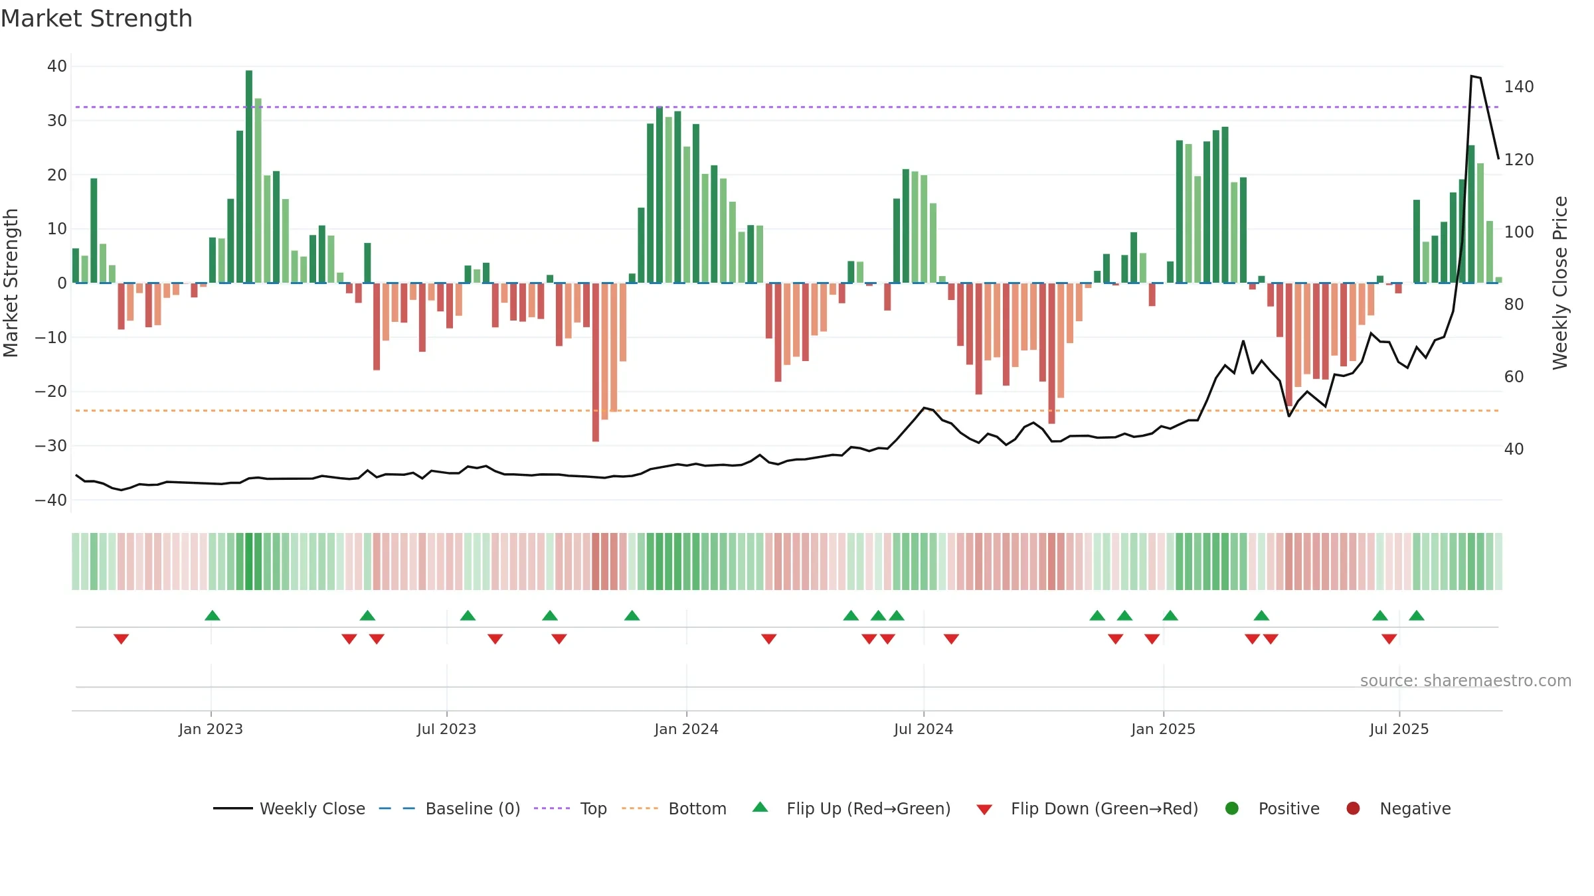Click the green Flip Up triangle in legend
This screenshot has width=1594, height=896.
point(760,807)
